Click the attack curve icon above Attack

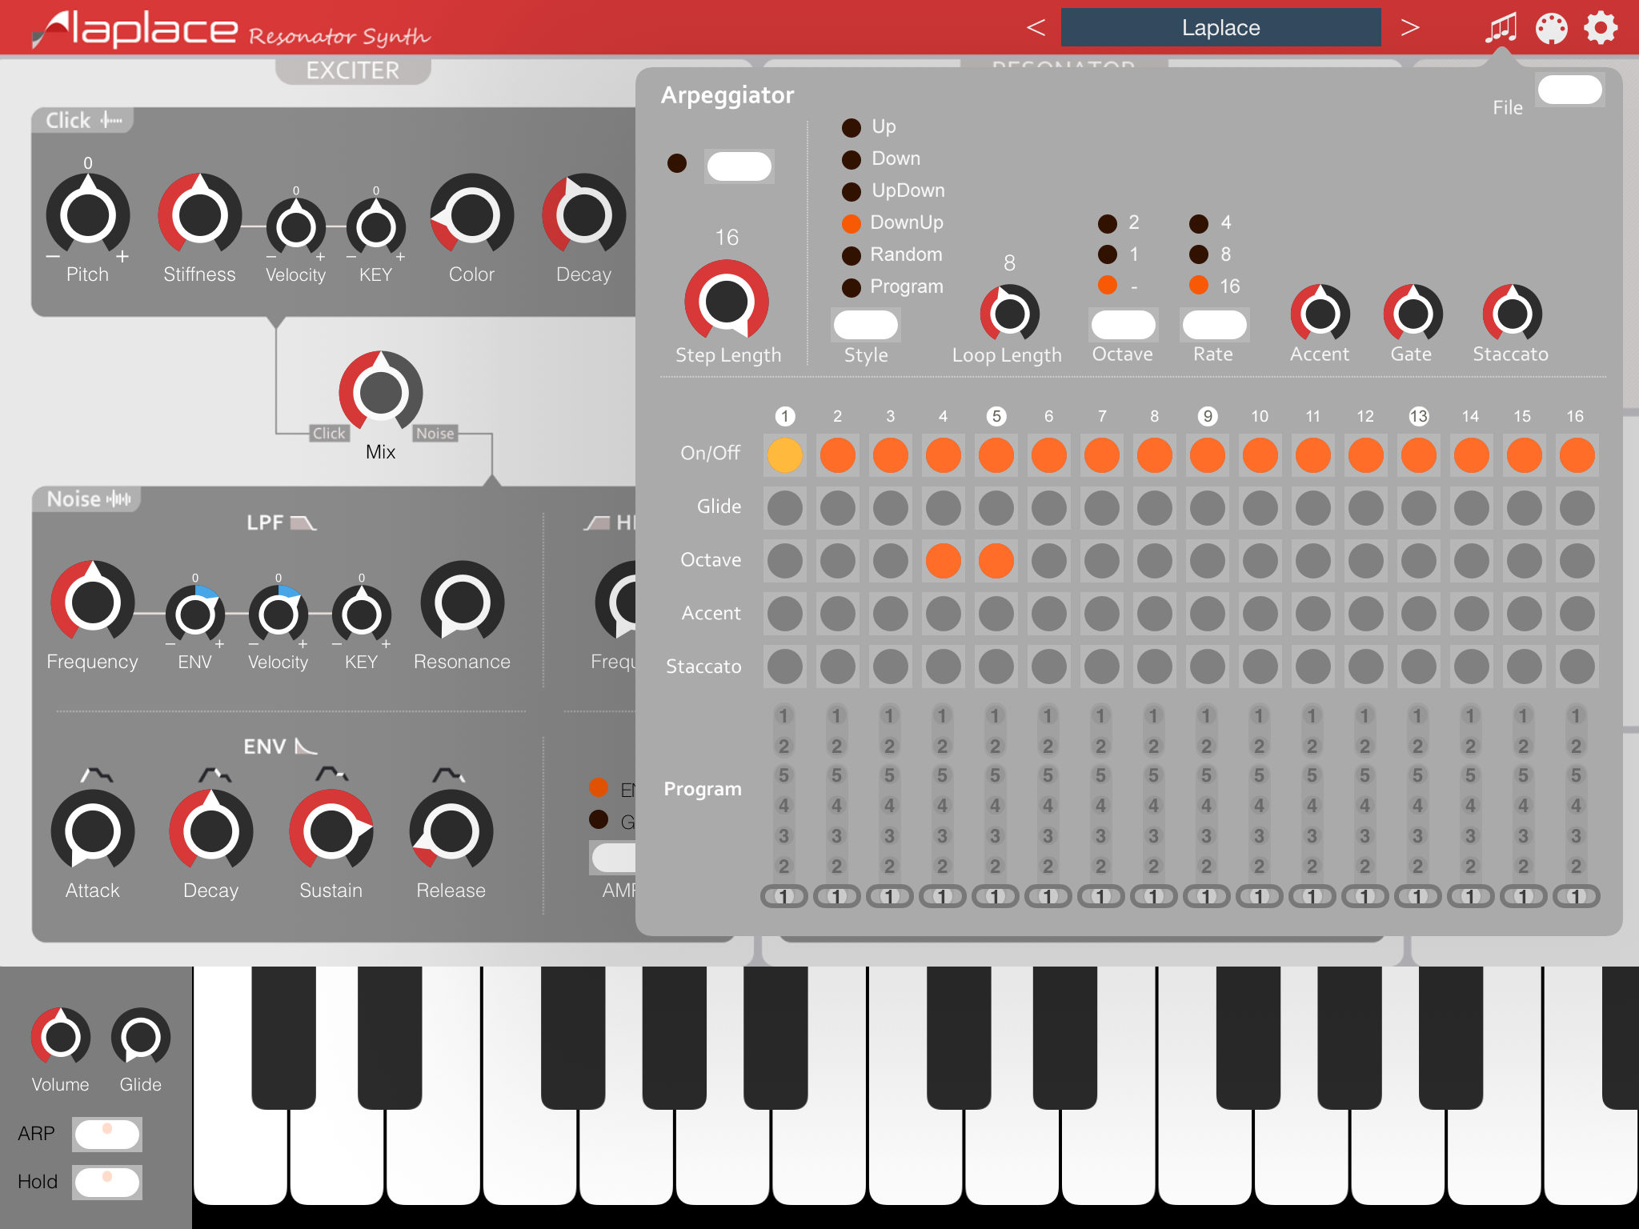[x=96, y=775]
